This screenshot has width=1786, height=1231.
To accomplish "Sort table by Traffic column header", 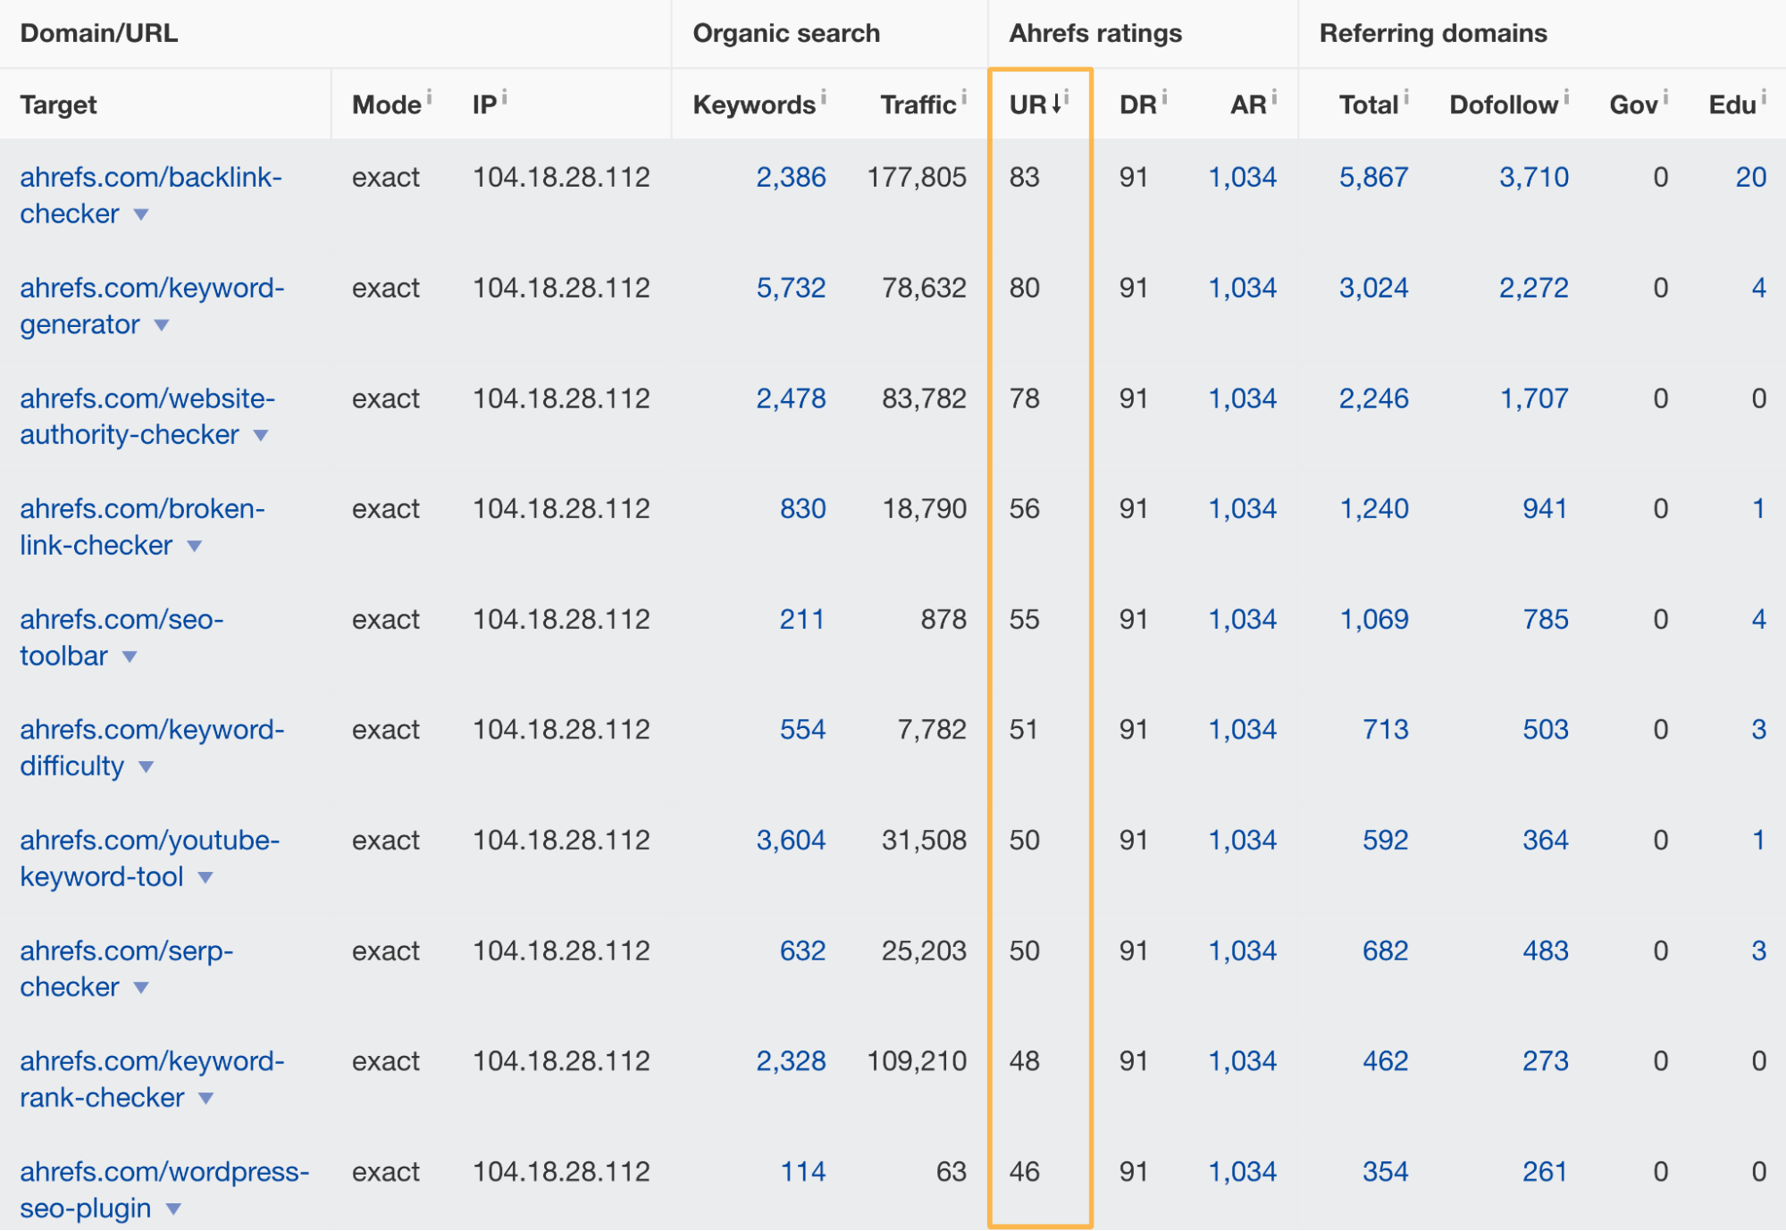I will pos(918,105).
